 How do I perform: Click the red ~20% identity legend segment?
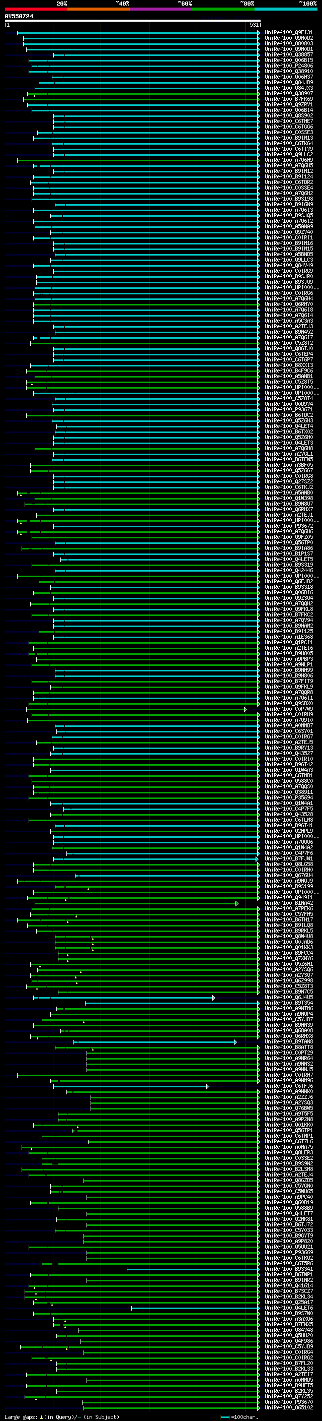tap(36, 9)
